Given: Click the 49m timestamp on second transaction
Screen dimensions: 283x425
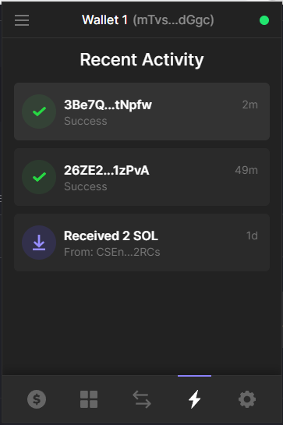Looking at the screenshot, I should pos(246,170).
